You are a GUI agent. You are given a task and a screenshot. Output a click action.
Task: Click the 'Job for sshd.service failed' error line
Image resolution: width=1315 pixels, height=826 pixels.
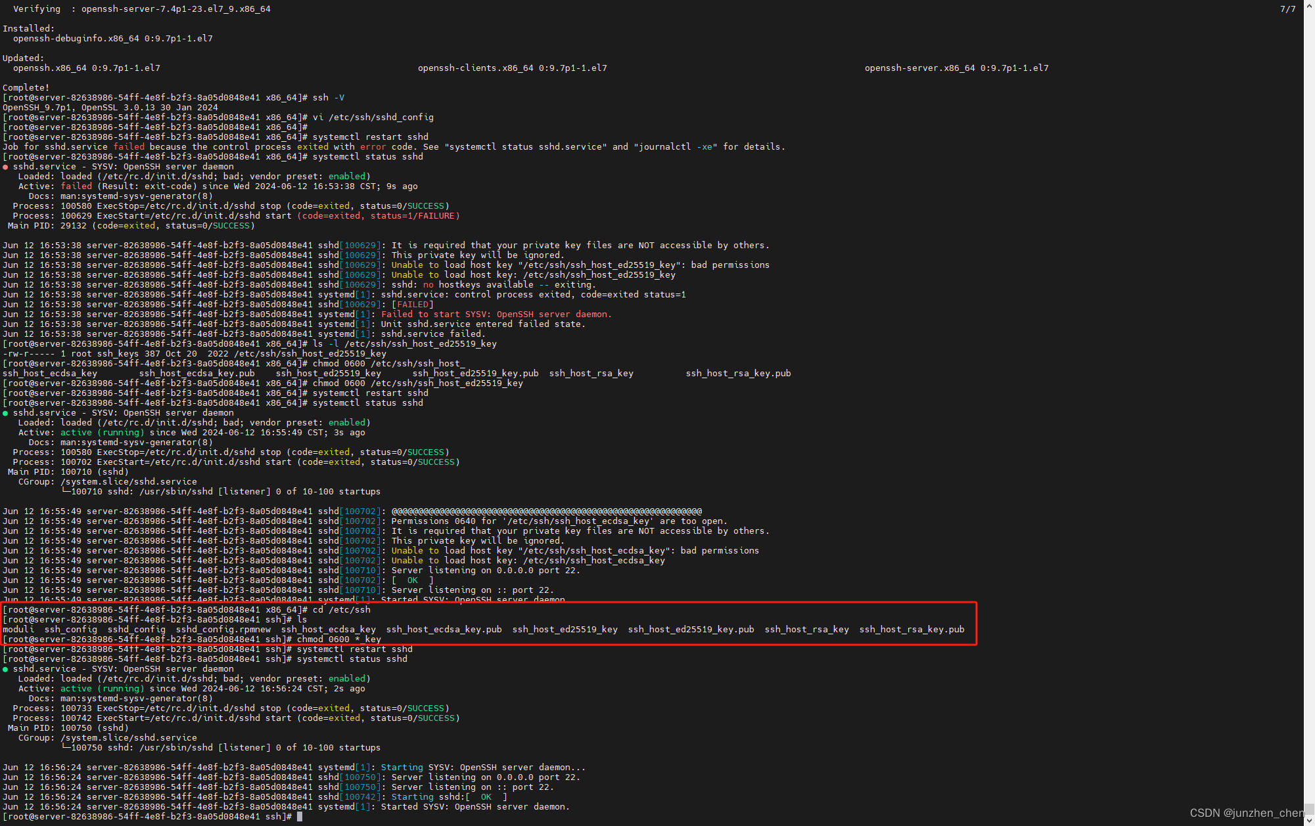(x=394, y=146)
